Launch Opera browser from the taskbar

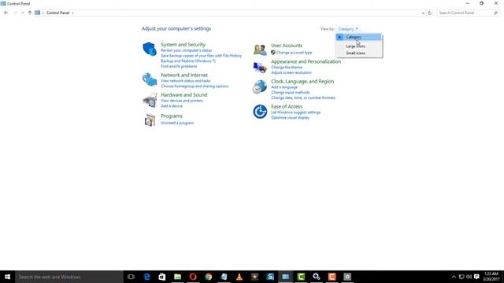click(x=193, y=277)
